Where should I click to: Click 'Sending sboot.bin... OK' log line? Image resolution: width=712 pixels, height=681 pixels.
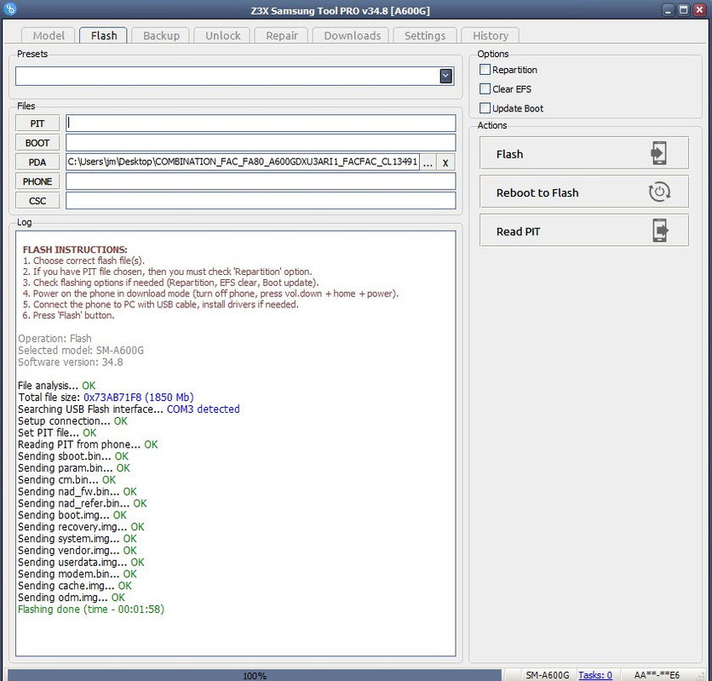coord(73,455)
